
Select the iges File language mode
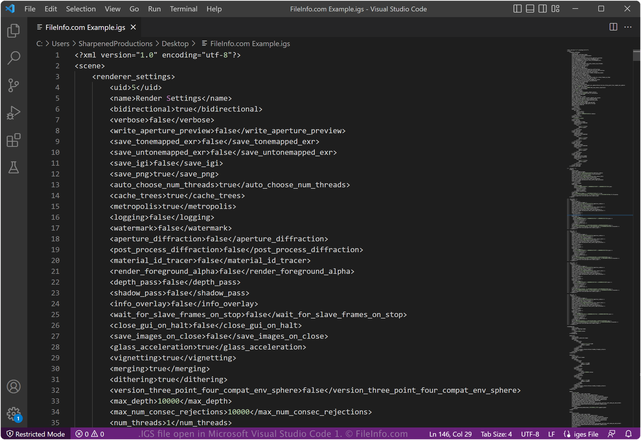tap(581, 434)
